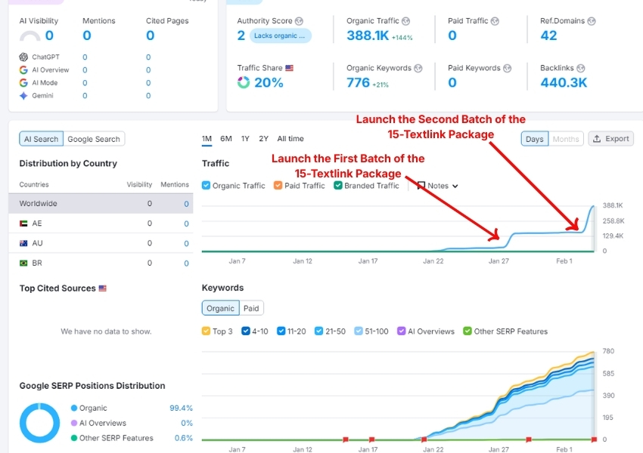
Task: Click the ChatGPT icon in AI Visibility
Action: [x=24, y=57]
